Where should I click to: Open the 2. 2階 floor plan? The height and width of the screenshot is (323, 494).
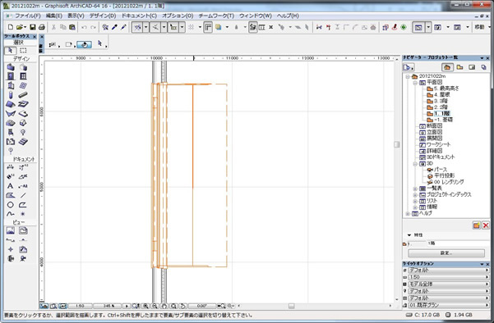pyautogui.click(x=441, y=107)
